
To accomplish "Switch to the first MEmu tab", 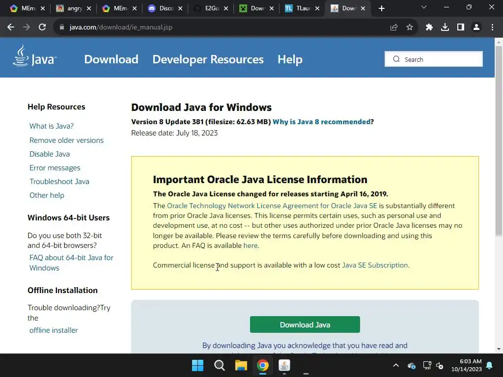I will 28,9.
